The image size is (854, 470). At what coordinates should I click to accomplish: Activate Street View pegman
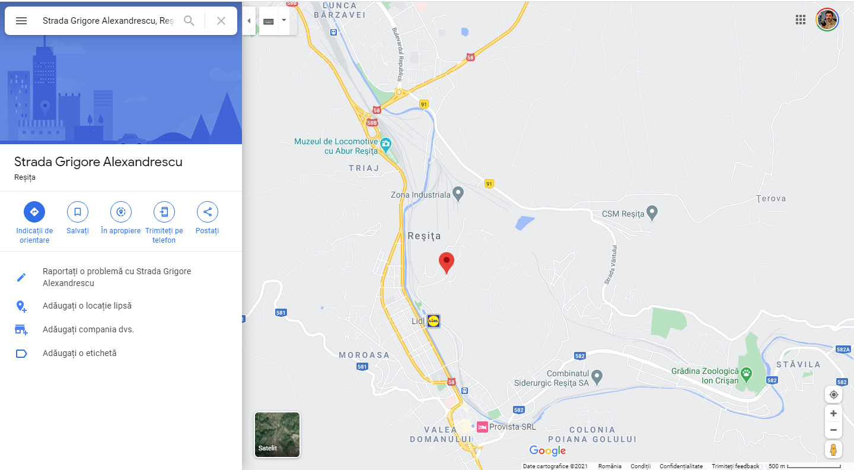tap(833, 449)
